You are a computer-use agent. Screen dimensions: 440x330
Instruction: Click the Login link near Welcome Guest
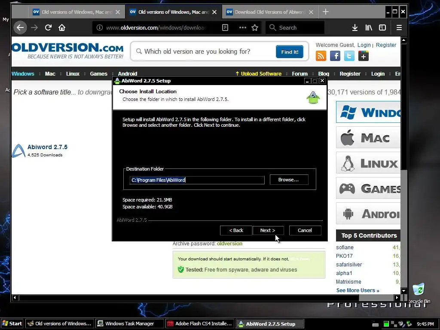[364, 45]
